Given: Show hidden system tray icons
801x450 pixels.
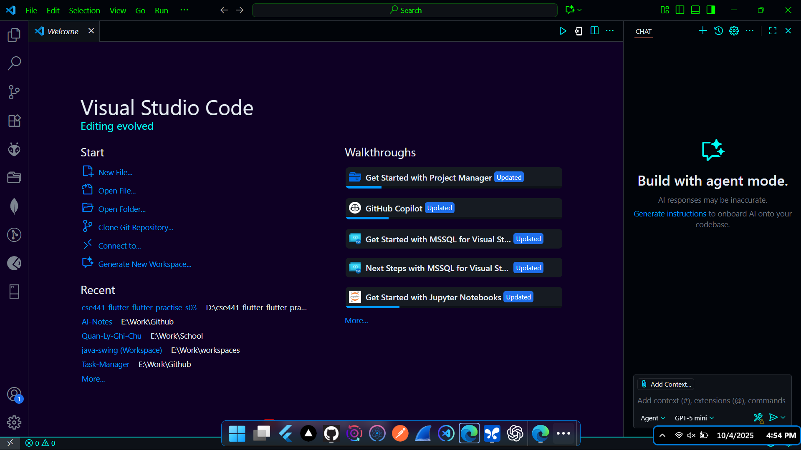Looking at the screenshot, I should (662, 435).
